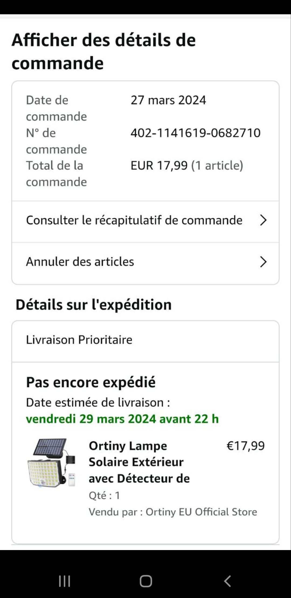Tap seller name Ortiny EU Official Store

(201, 512)
